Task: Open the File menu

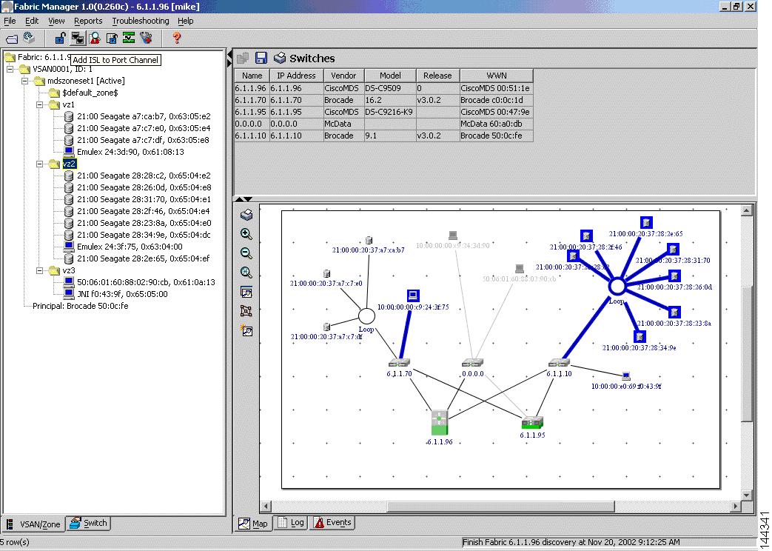Action: point(10,21)
